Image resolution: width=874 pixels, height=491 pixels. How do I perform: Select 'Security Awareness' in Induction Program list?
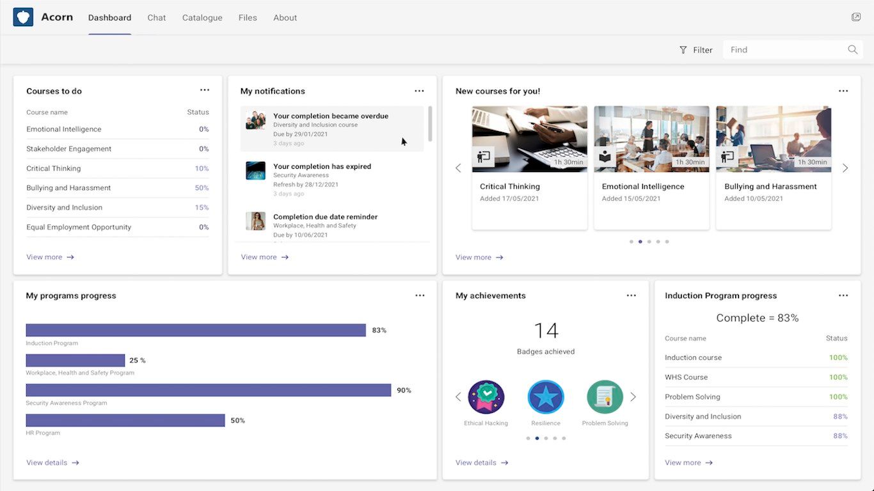click(x=756, y=436)
